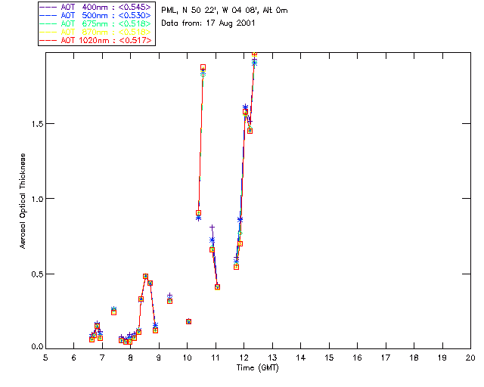
Task: Click the x-axis tick label '7'
Action: 102,358
